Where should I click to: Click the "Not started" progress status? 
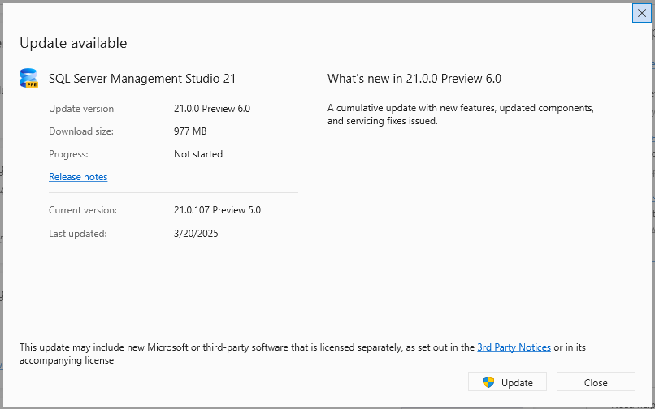click(198, 154)
